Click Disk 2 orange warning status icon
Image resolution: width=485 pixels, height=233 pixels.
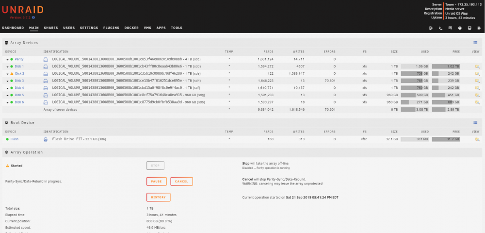(12, 74)
